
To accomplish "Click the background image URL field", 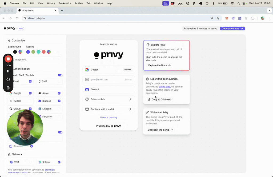I will click(35, 59).
